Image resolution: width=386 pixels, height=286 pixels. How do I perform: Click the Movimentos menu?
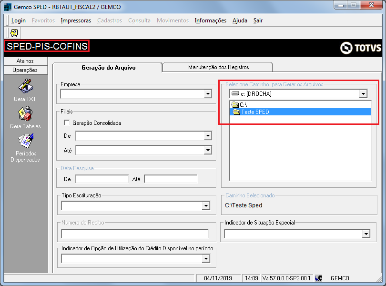(173, 20)
